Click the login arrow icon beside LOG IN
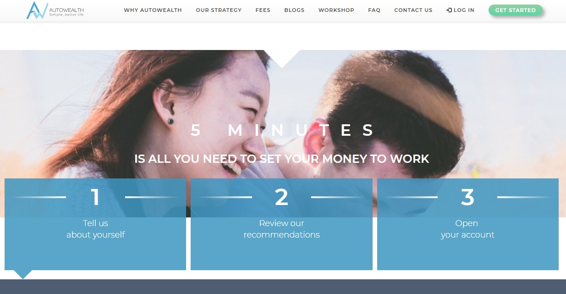Image resolution: width=566 pixels, height=294 pixels. coord(449,10)
